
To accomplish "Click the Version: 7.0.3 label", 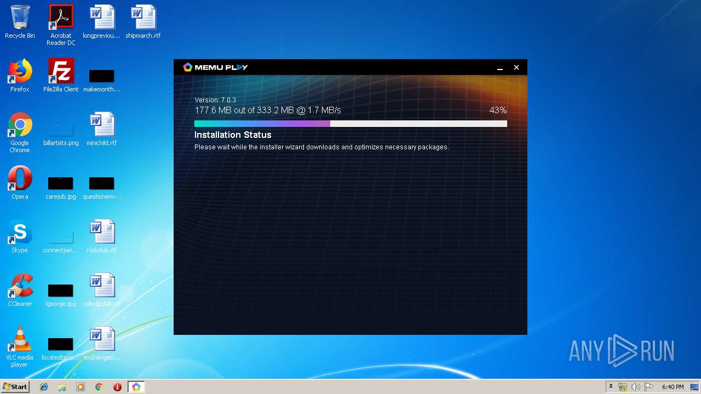I will coord(215,100).
